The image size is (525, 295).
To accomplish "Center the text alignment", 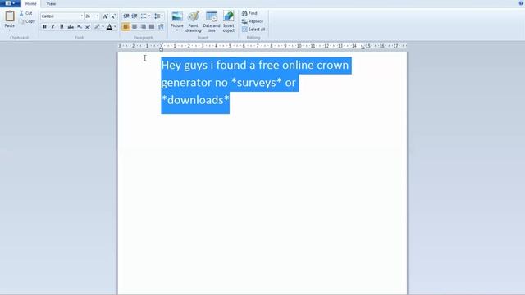I will [135, 26].
